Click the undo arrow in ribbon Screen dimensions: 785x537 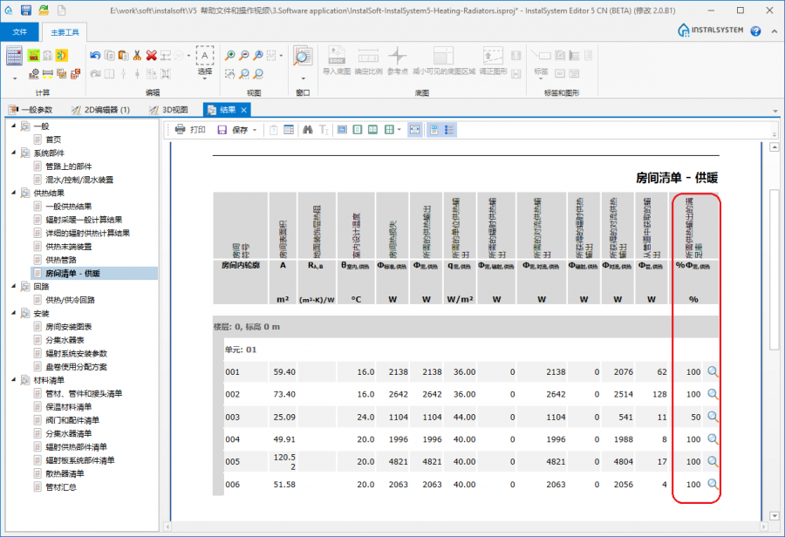[94, 55]
